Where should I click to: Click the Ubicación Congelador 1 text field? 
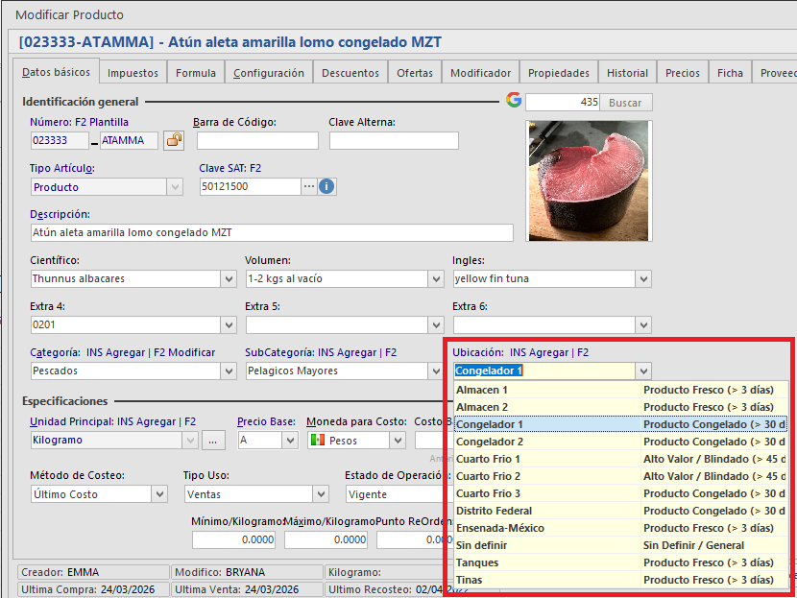pos(544,371)
